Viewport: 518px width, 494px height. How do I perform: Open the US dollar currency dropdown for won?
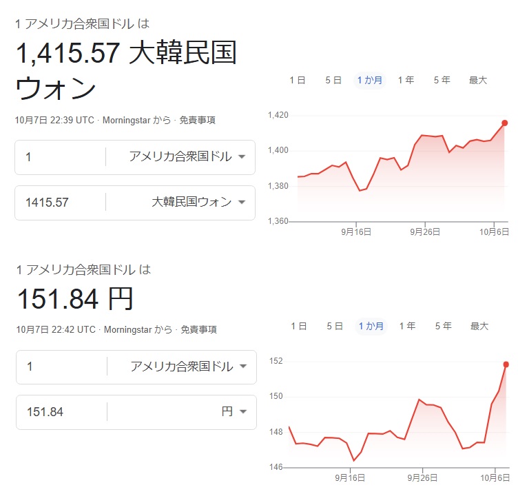coord(186,157)
